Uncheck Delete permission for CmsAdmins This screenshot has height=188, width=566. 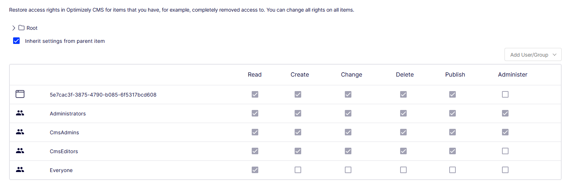(x=403, y=132)
